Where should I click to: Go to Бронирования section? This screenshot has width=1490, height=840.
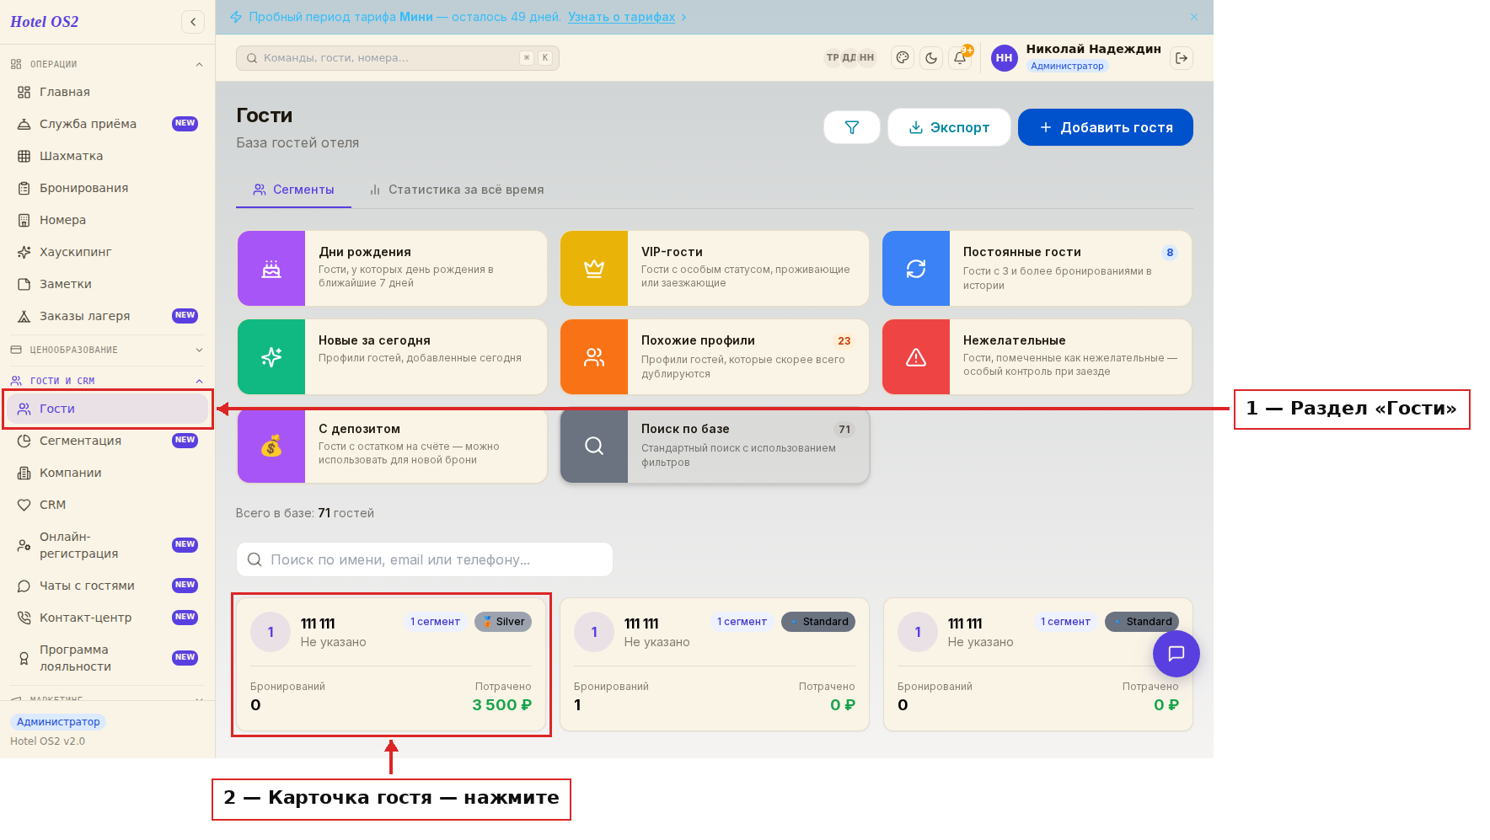[x=108, y=188]
